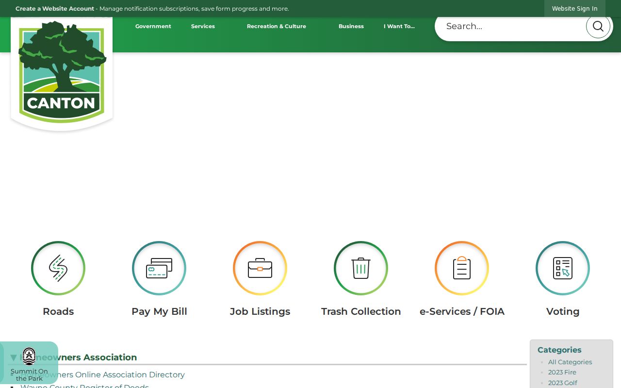Select the All Categories link
This screenshot has width=621, height=388.
(x=570, y=362)
